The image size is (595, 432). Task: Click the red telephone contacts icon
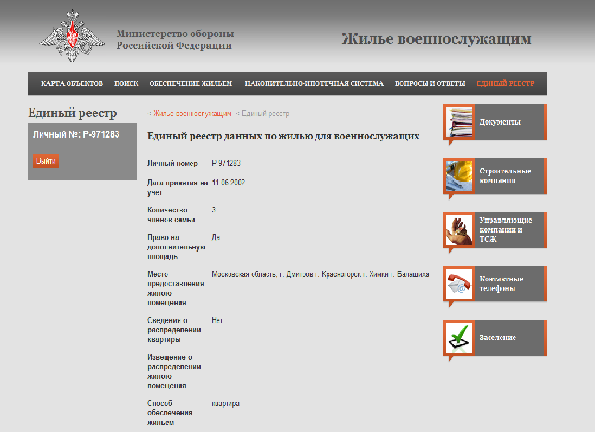click(x=459, y=283)
